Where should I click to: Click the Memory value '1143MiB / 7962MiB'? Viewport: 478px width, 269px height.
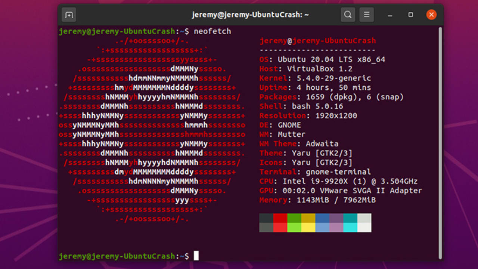click(x=336, y=200)
